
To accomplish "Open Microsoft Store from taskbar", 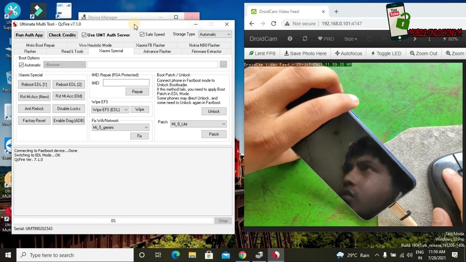I will tap(209, 255).
